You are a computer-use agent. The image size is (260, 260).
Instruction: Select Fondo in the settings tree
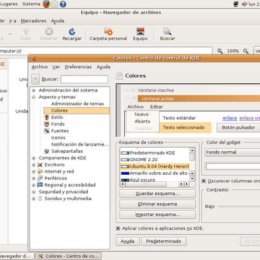(x=58, y=124)
